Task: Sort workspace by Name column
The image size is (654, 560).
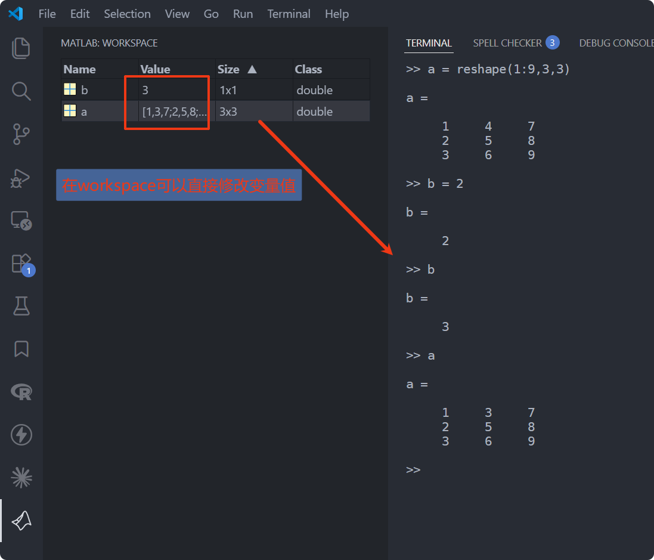Action: tap(100, 69)
